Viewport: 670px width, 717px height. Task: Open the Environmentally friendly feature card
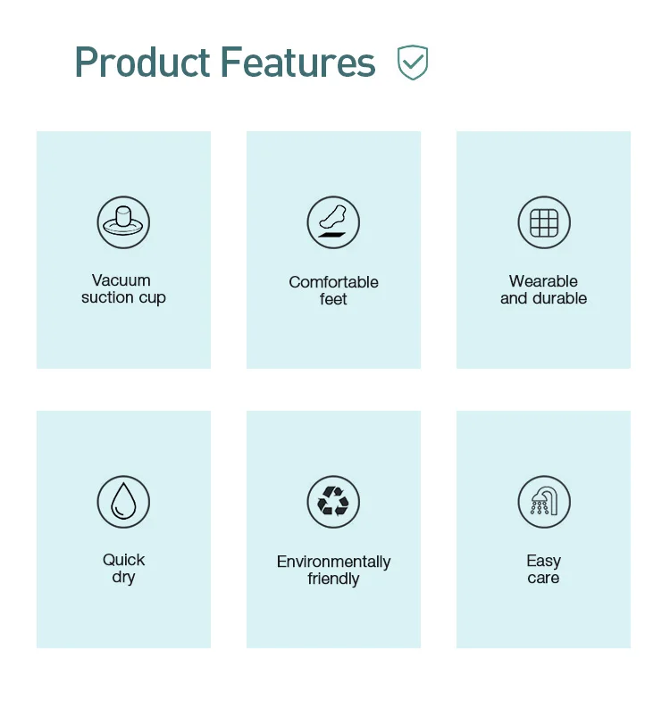tap(333, 529)
